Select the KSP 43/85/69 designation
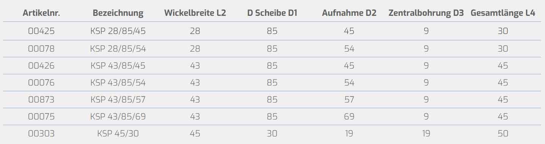Image resolution: width=545 pixels, height=144 pixels. point(118,116)
